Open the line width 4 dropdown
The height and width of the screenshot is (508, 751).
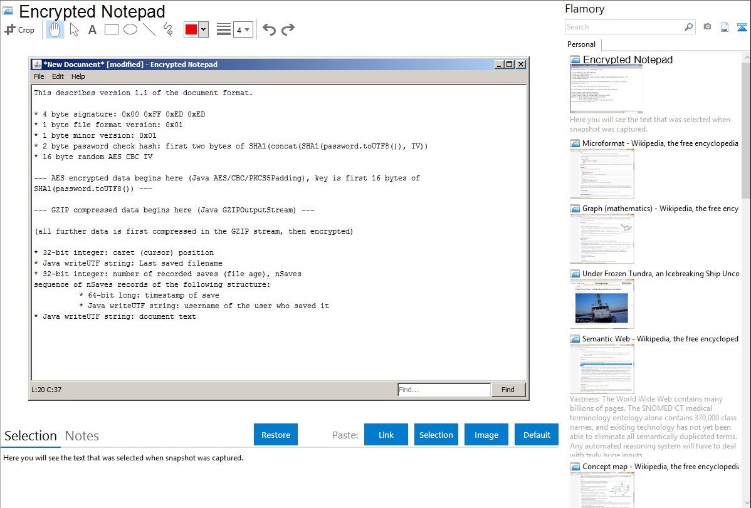(243, 29)
